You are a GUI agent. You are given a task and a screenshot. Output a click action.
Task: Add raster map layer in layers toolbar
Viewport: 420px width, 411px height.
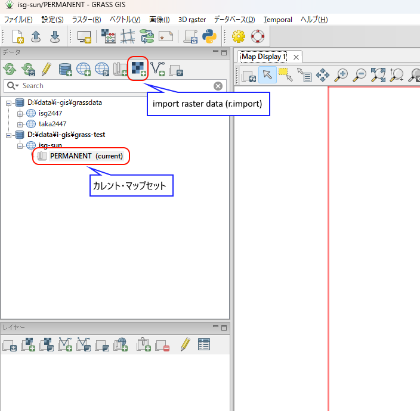tap(28, 344)
